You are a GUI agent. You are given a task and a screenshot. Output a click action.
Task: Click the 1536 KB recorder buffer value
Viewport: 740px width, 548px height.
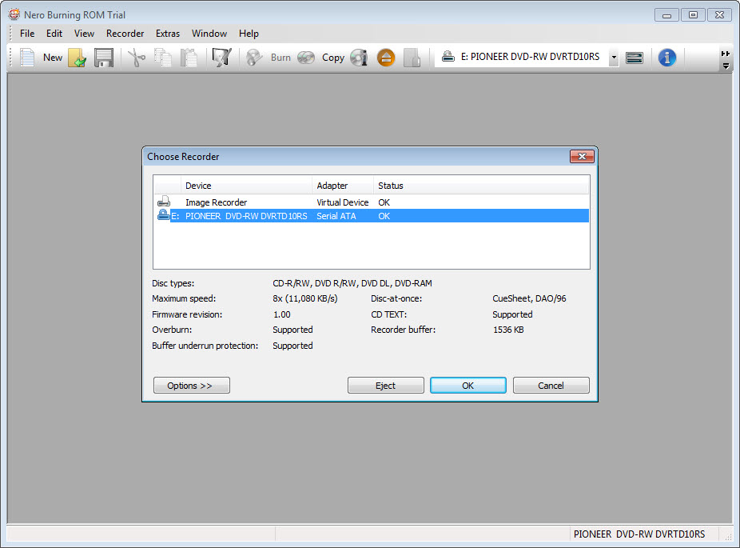(x=508, y=330)
